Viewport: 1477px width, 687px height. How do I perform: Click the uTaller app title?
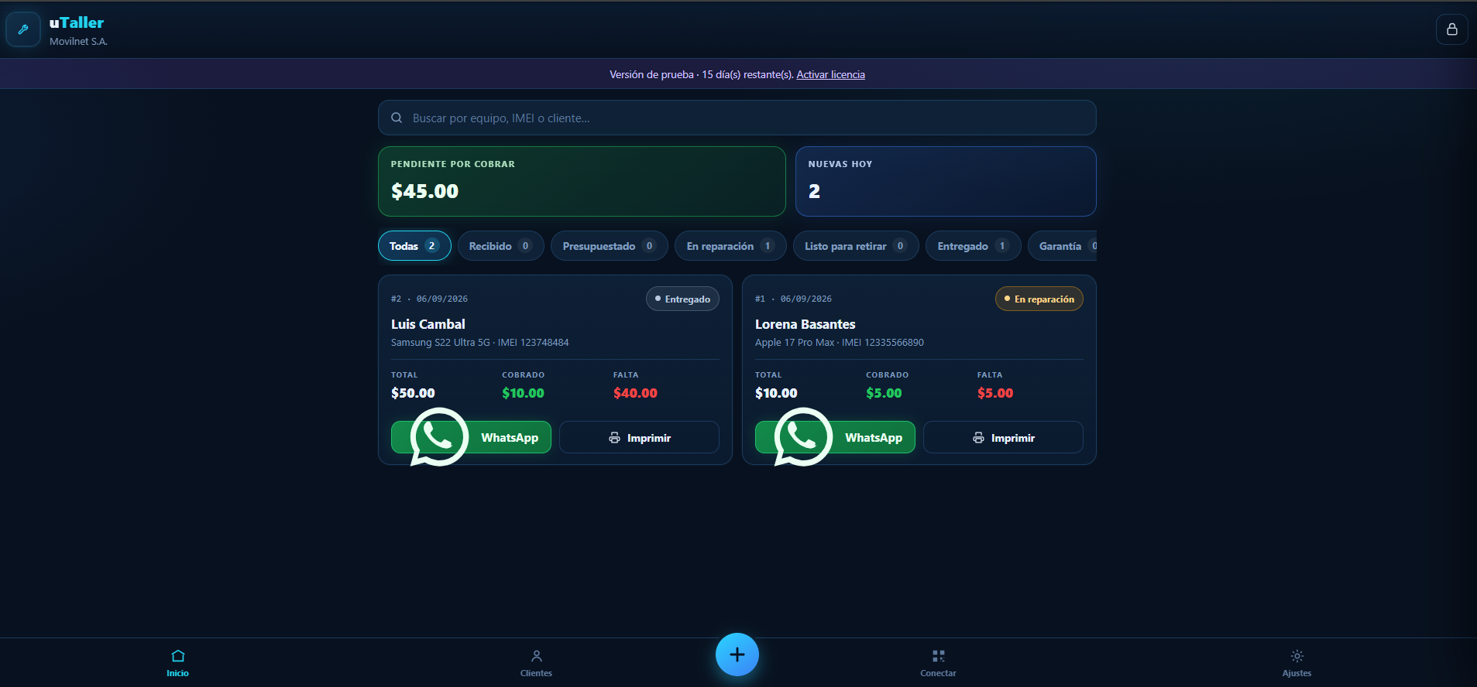click(77, 22)
